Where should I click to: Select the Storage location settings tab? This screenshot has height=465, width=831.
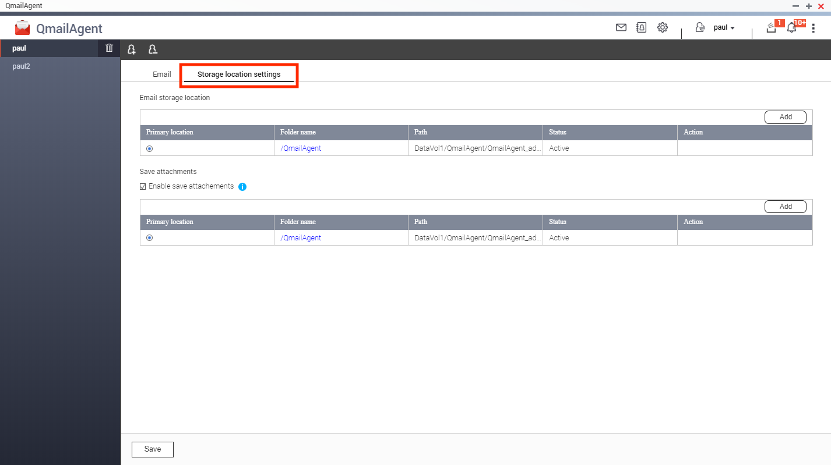click(x=239, y=74)
